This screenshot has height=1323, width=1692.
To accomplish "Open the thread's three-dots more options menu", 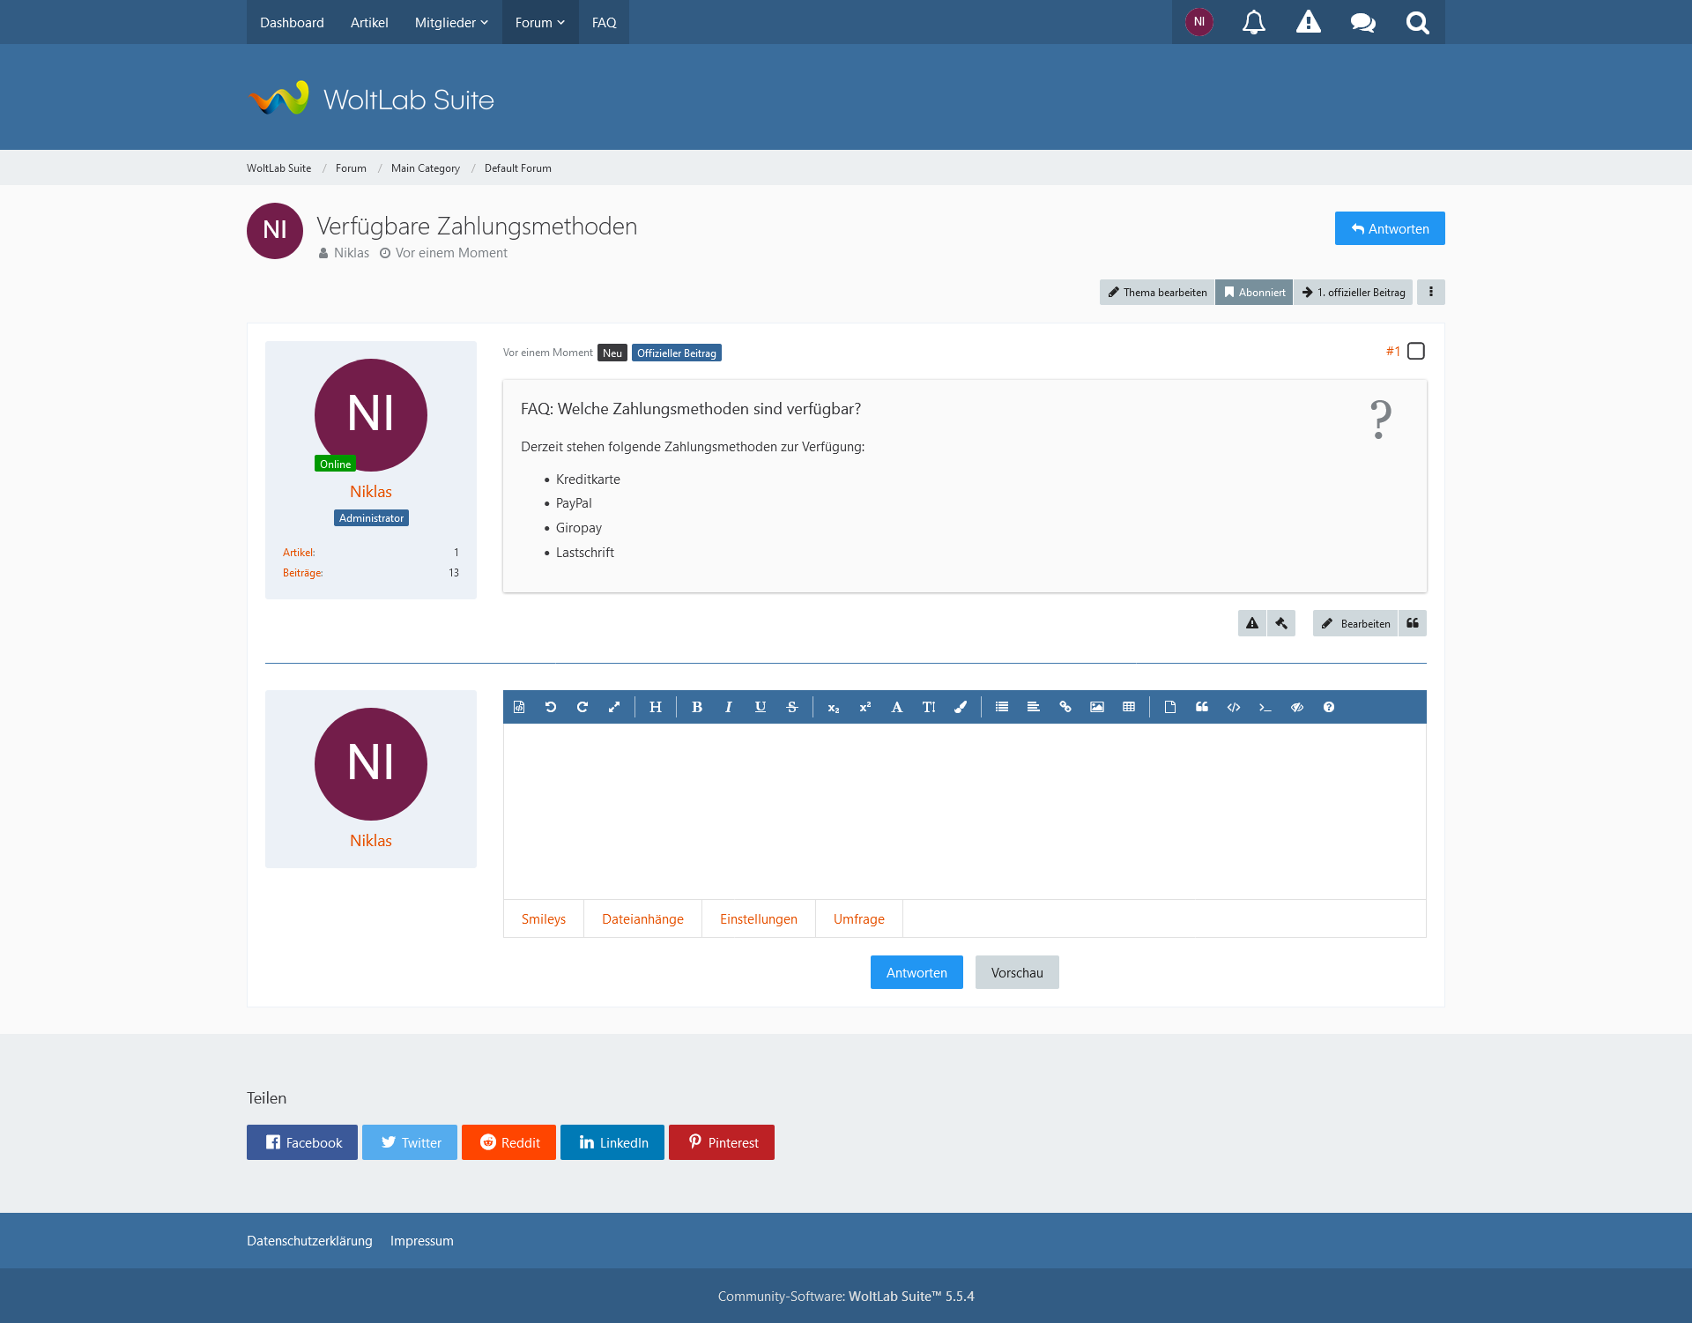I will (x=1430, y=292).
